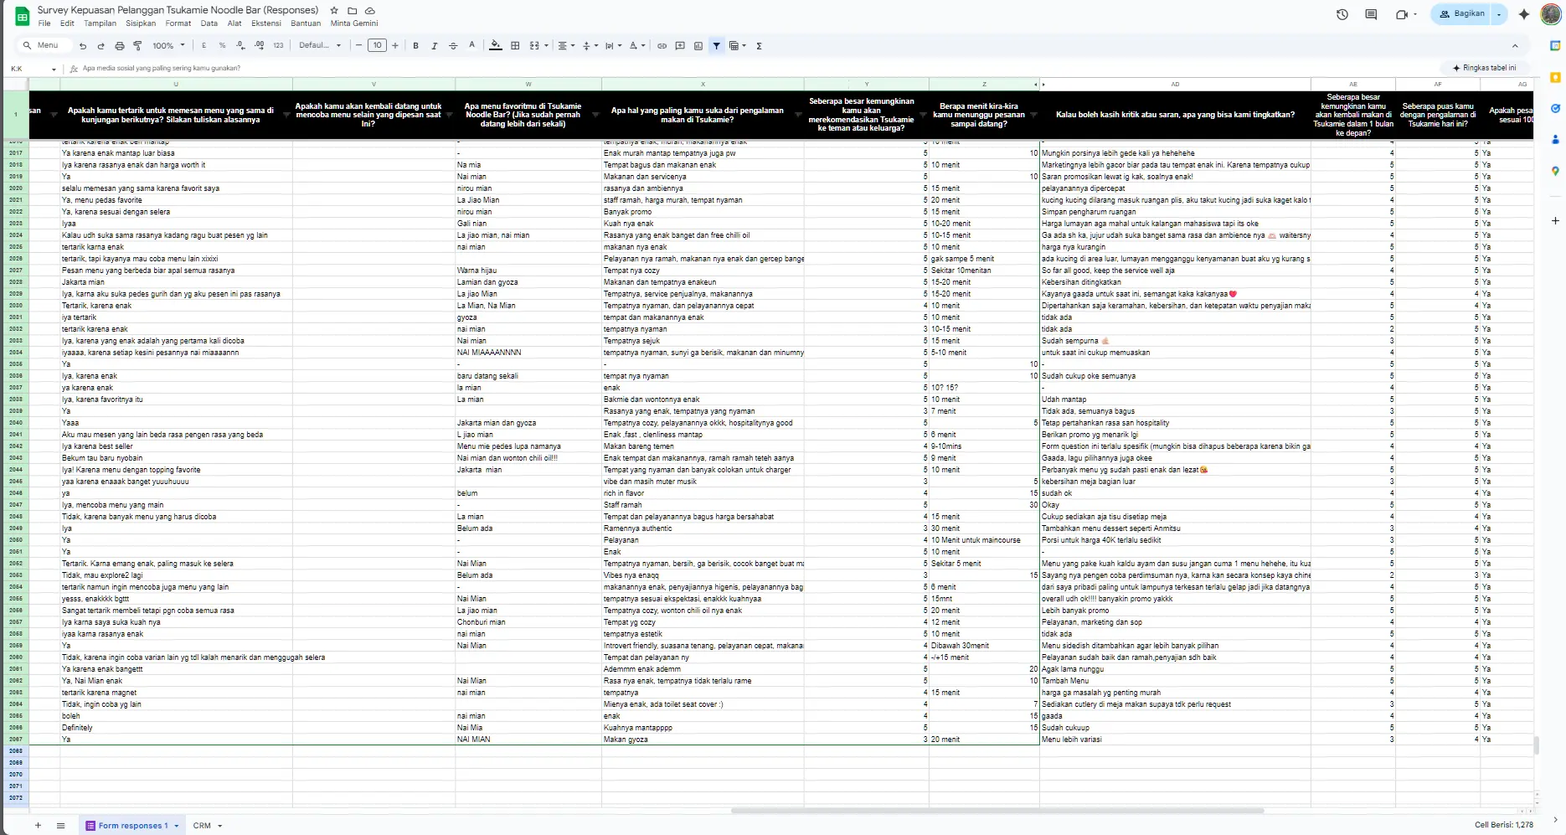
Task: Open Gemini sparkle side panel
Action: 1524,14
